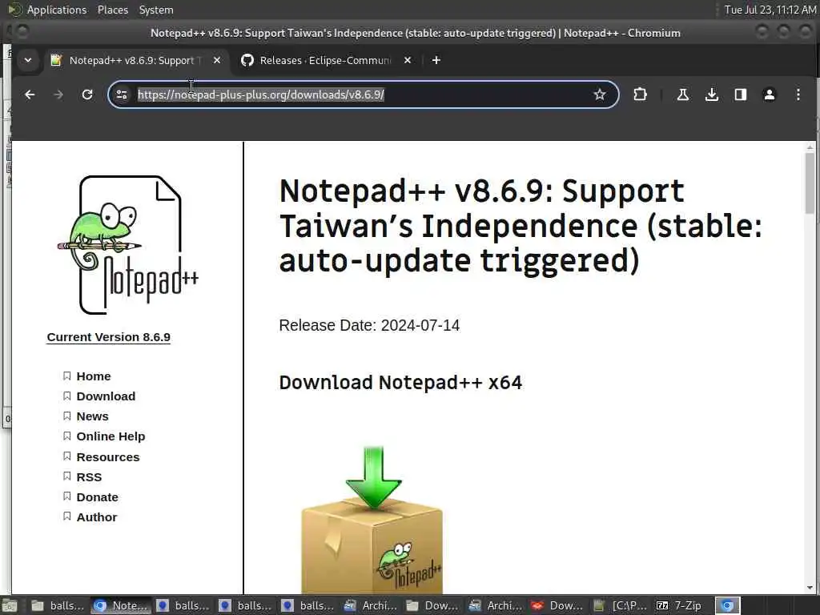Open the Resources sidebar link

108,457
